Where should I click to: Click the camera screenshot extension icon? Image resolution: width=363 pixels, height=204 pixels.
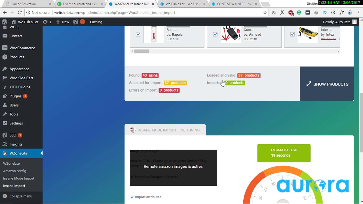point(273,12)
